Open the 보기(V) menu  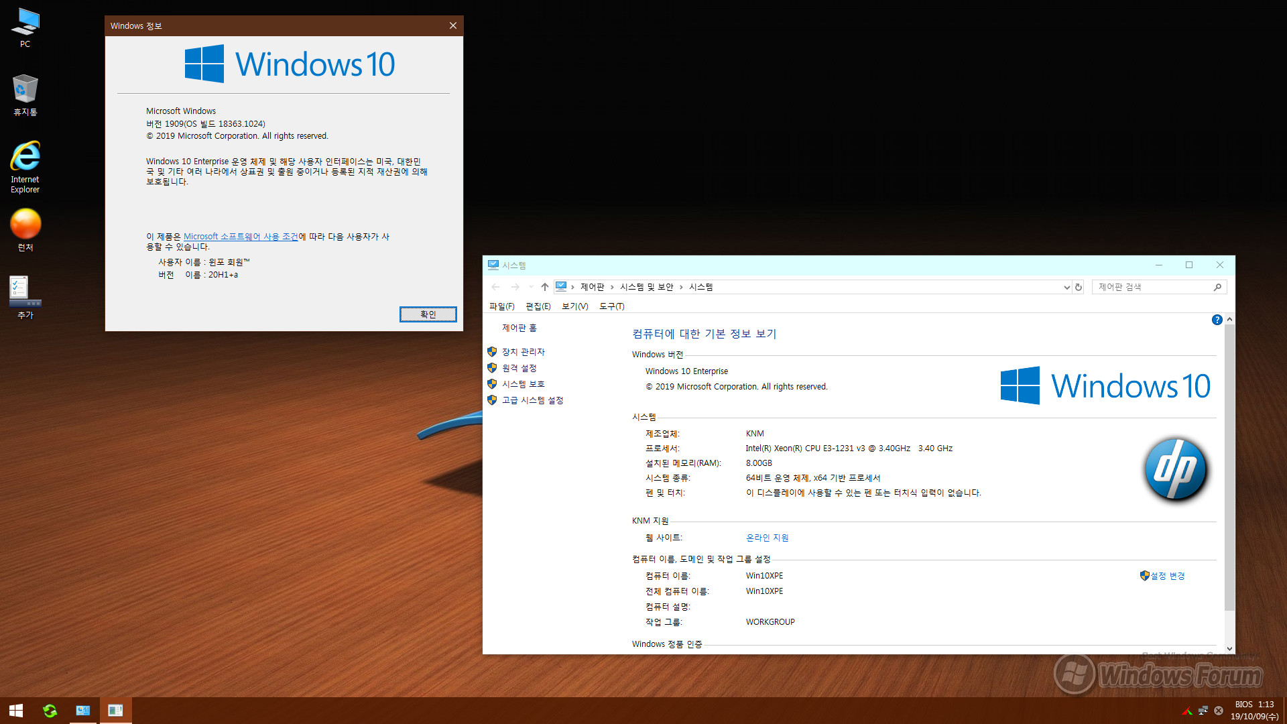click(574, 306)
